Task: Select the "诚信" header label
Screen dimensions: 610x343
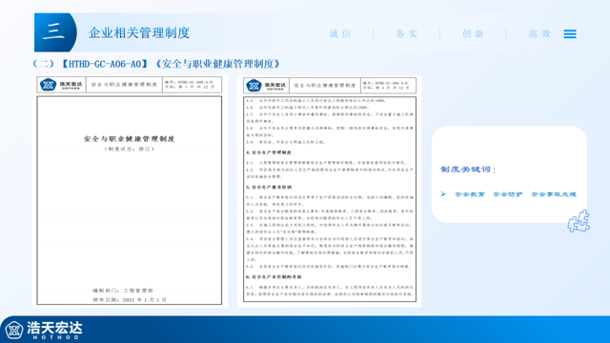Action: [340, 34]
